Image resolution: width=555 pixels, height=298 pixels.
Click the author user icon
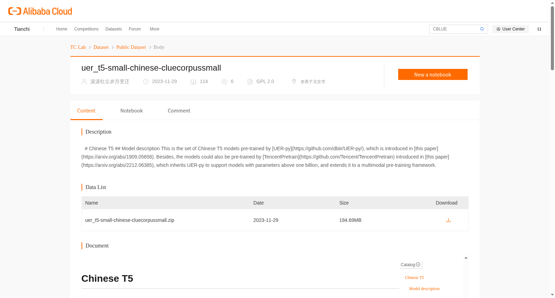pyautogui.click(x=84, y=82)
